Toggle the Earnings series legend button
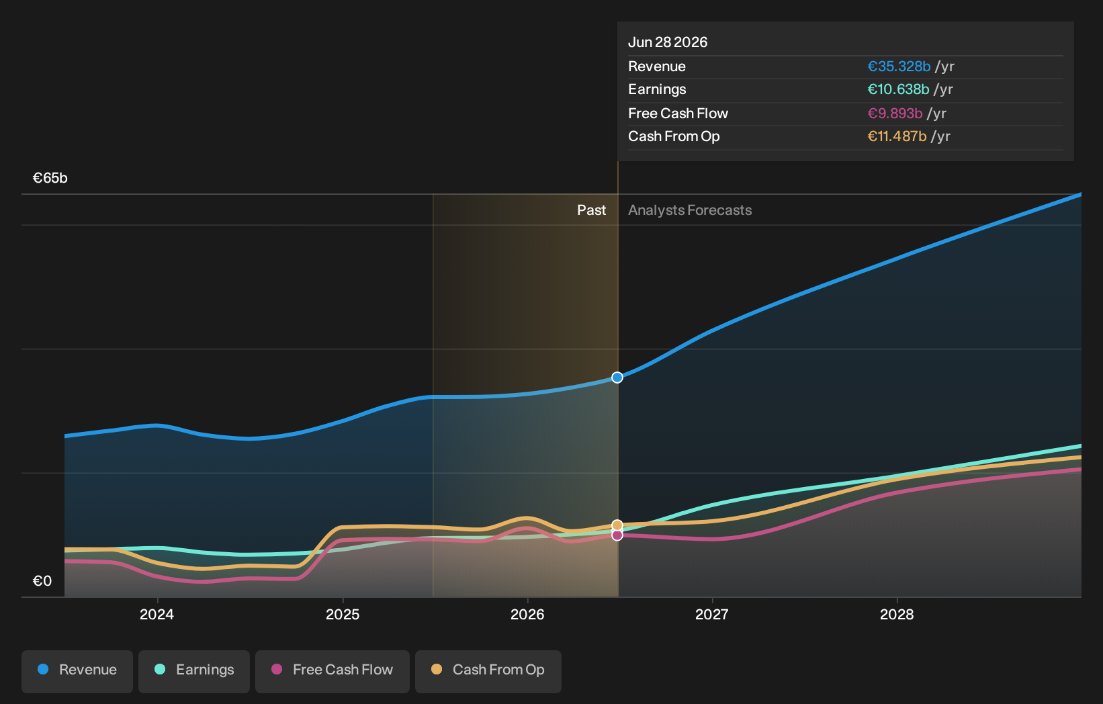This screenshot has height=704, width=1103. [x=194, y=671]
